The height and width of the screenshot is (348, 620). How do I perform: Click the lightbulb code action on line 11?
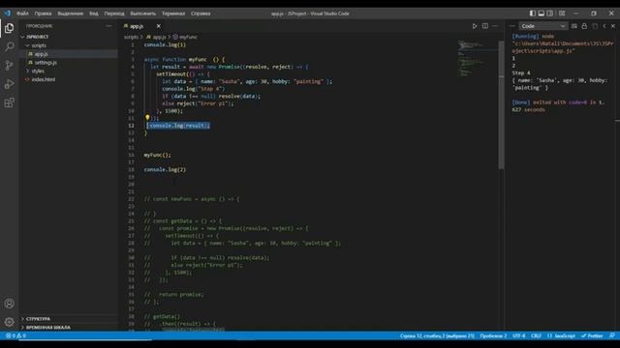147,118
